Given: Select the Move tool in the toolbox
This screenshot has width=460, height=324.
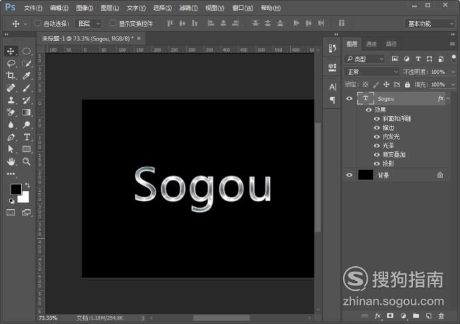Looking at the screenshot, I should (x=11, y=51).
